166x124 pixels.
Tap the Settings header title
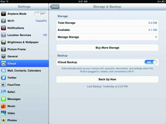[24, 7]
